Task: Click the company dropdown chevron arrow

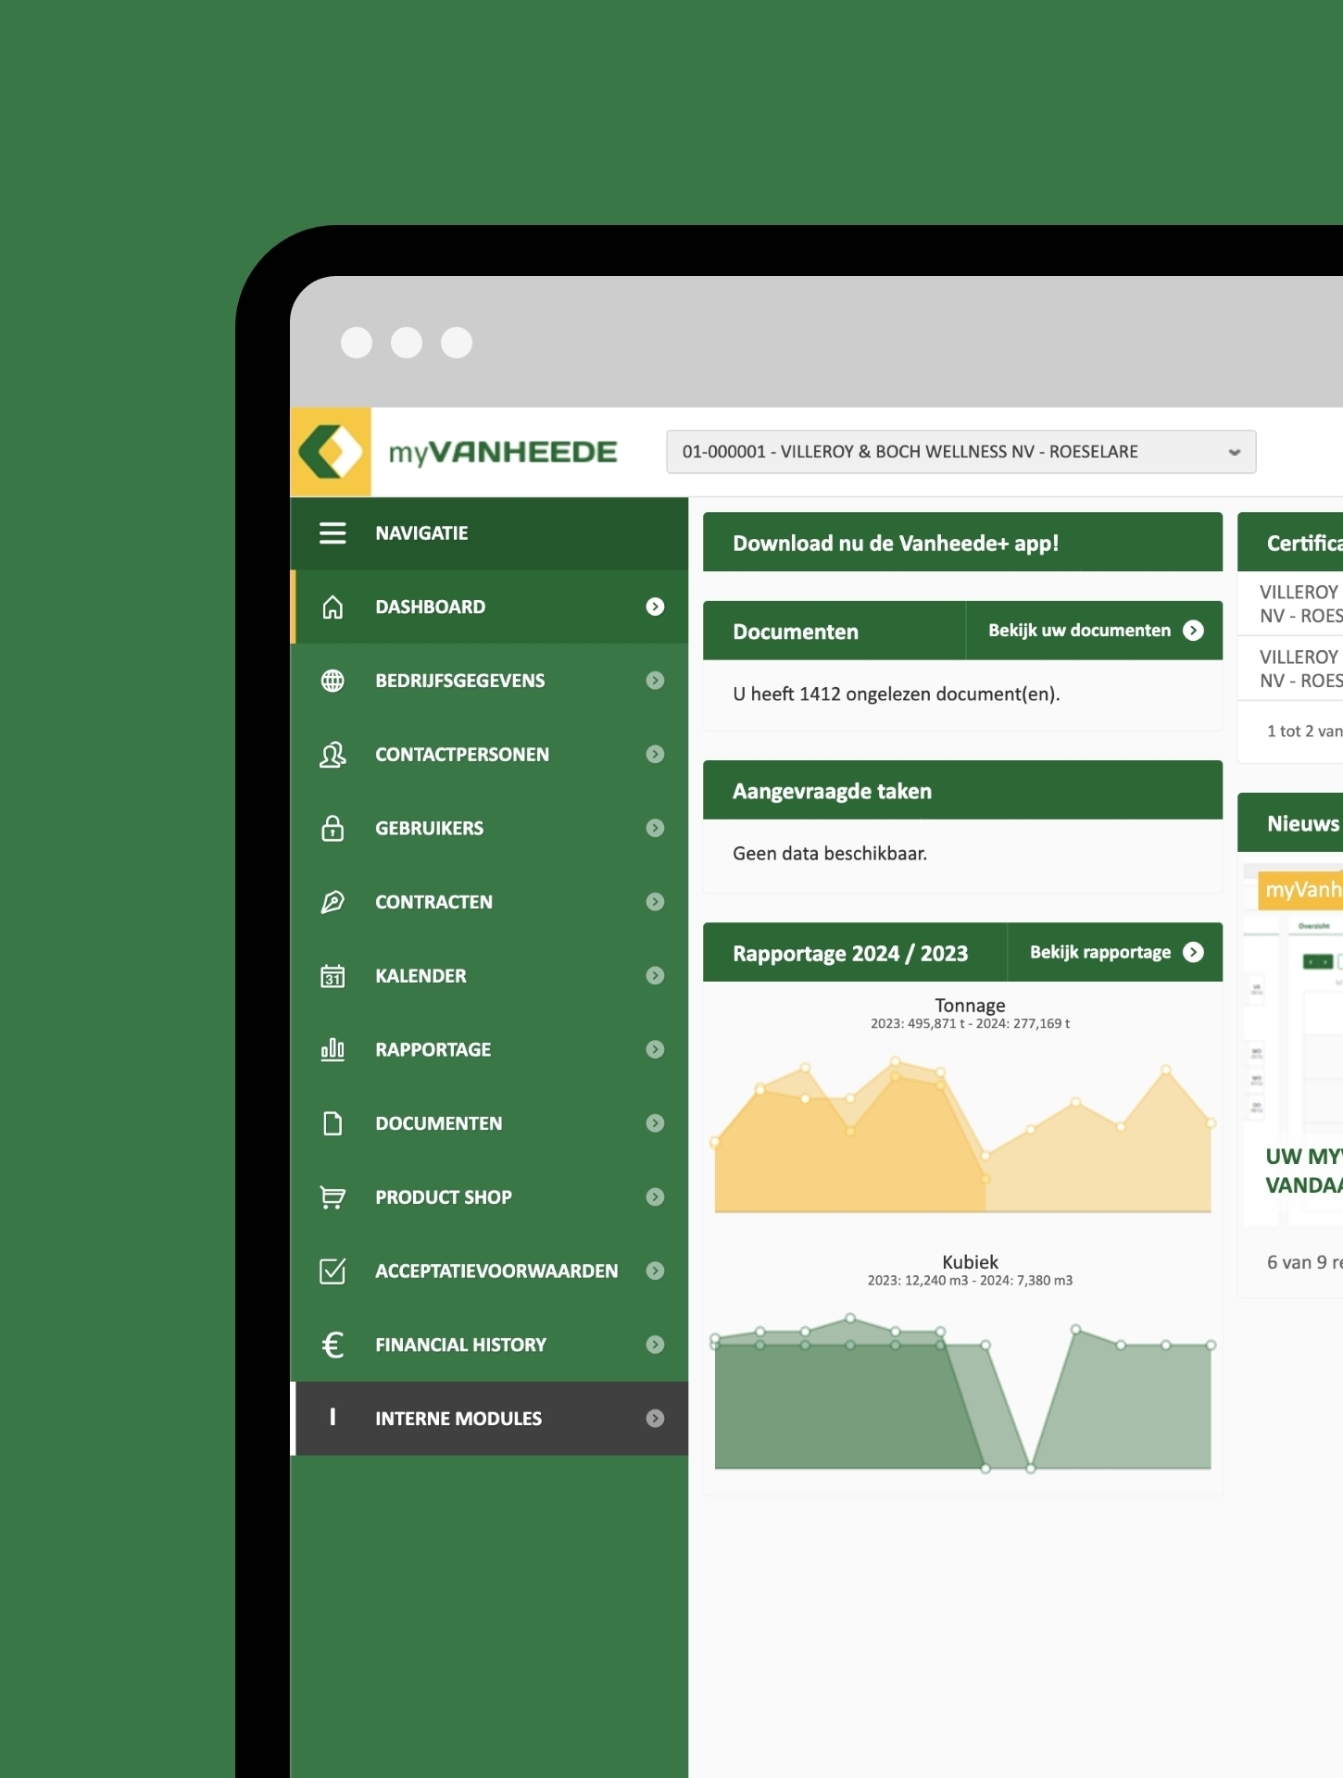Action: (1234, 453)
